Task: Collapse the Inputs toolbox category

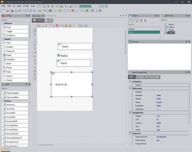Action: [3, 39]
